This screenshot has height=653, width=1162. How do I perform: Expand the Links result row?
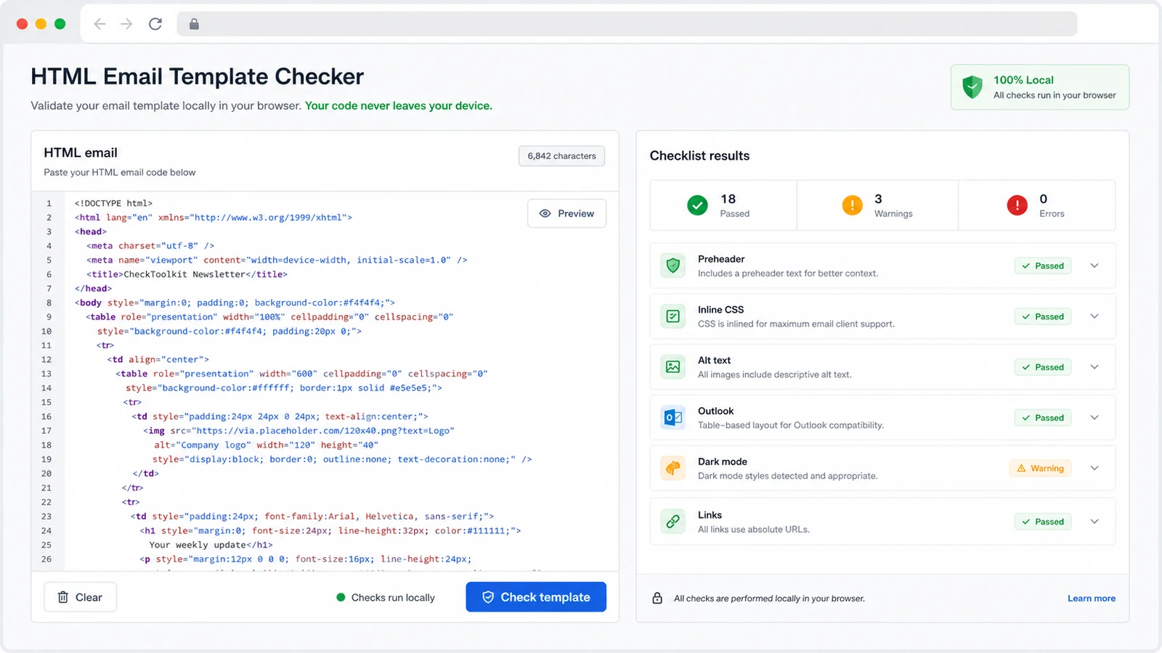click(x=1094, y=521)
